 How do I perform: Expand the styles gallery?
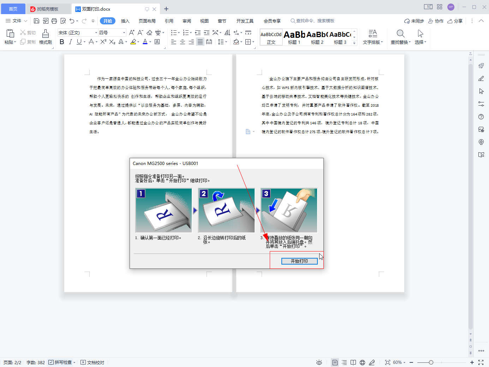point(354,43)
